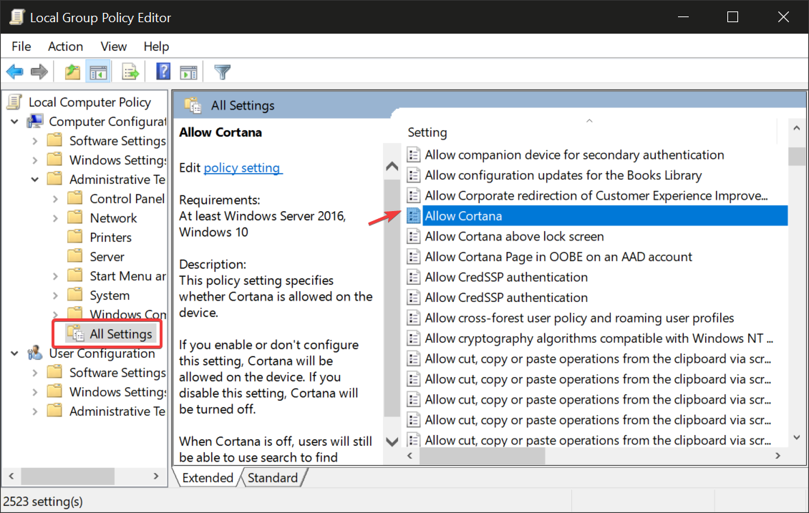This screenshot has height=513, width=809.
Task: Click the Up One Level folder icon
Action: click(72, 72)
